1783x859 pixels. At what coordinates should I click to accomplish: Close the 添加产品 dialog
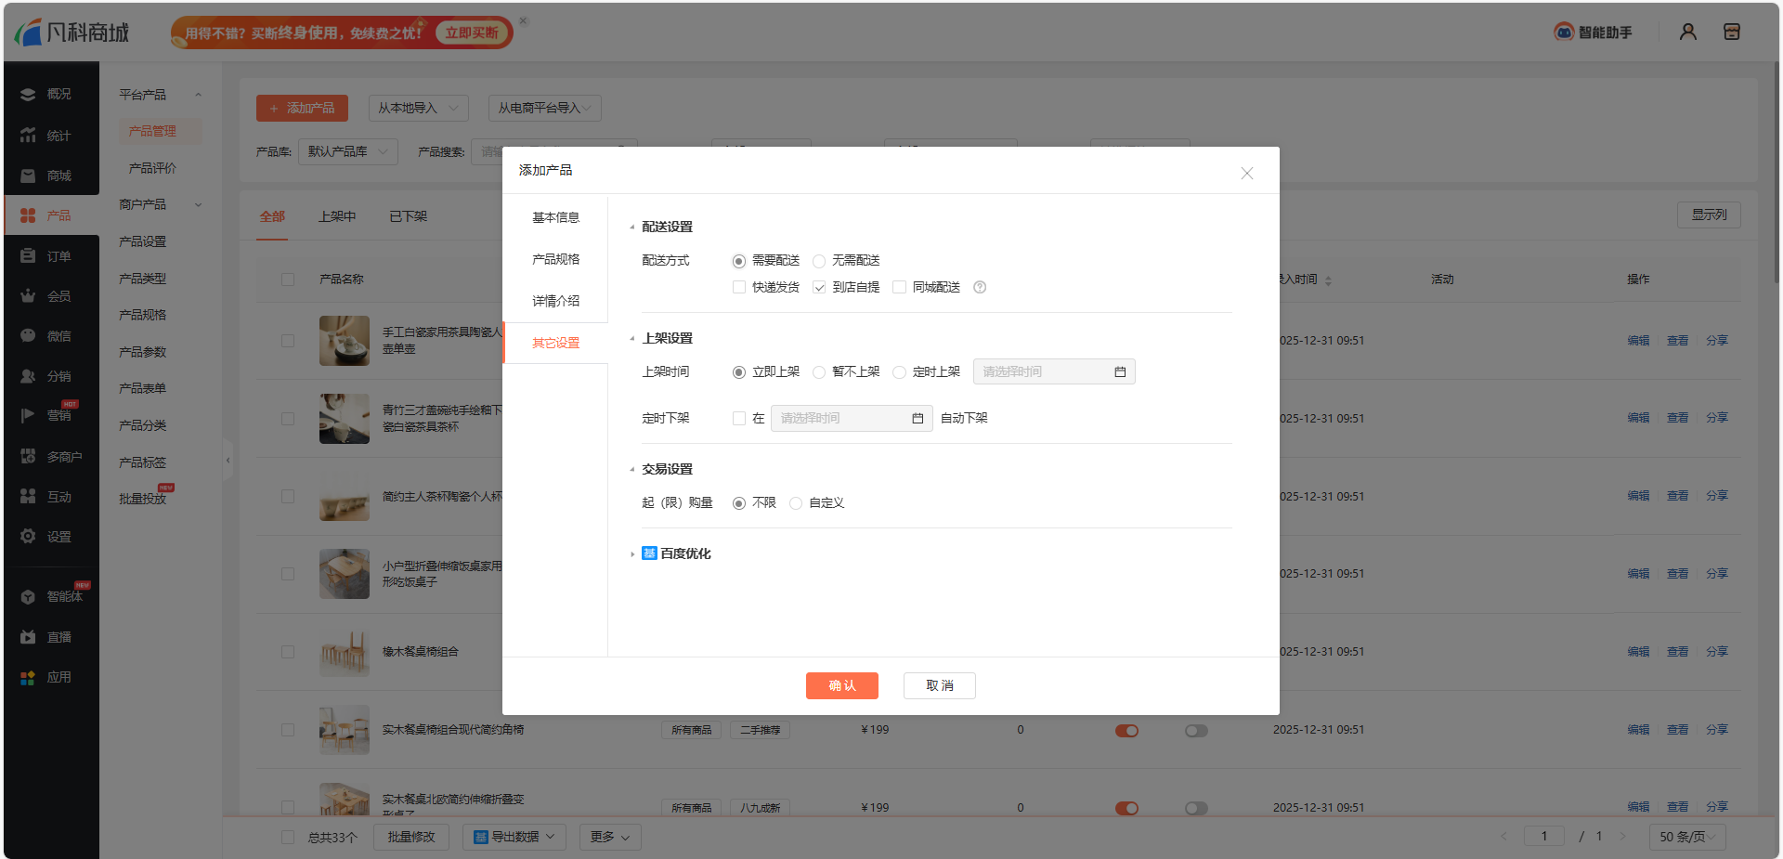pos(1246,174)
